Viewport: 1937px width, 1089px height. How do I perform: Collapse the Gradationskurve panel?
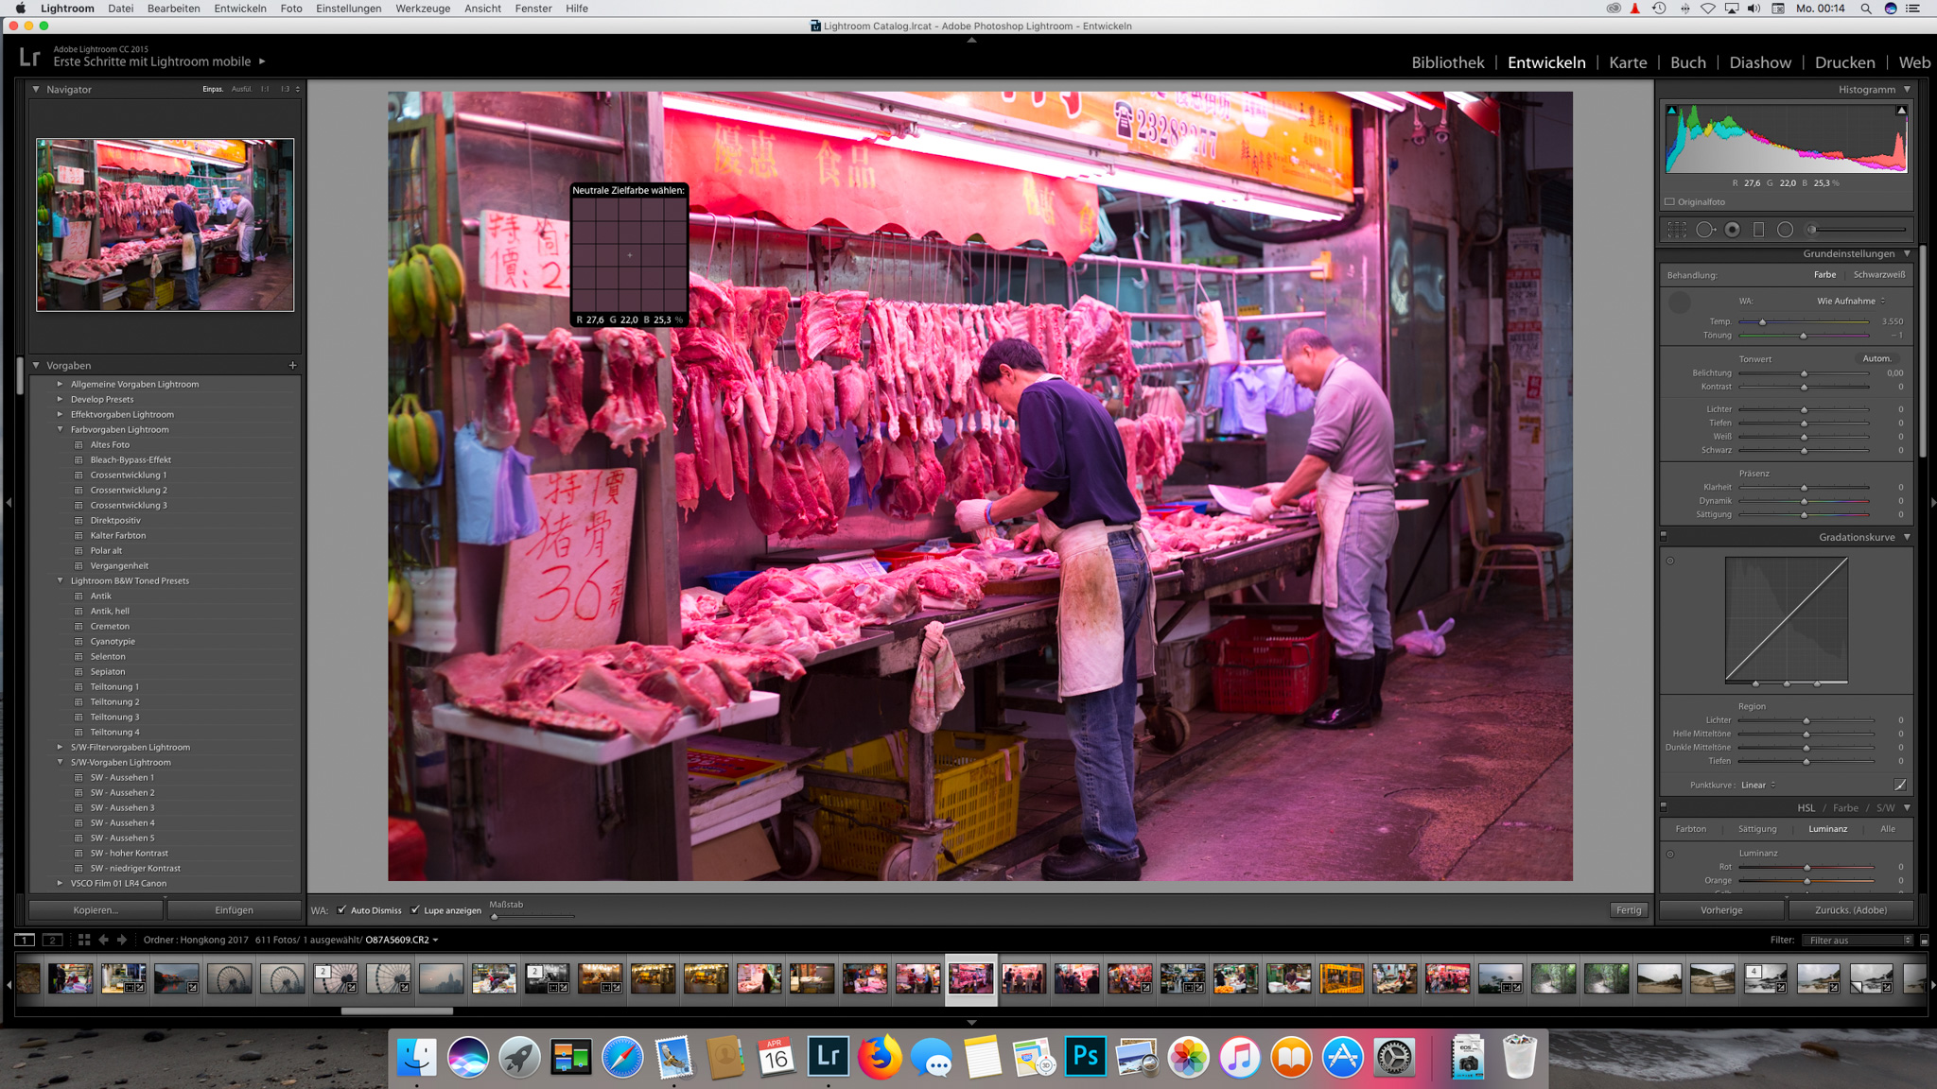1907,537
